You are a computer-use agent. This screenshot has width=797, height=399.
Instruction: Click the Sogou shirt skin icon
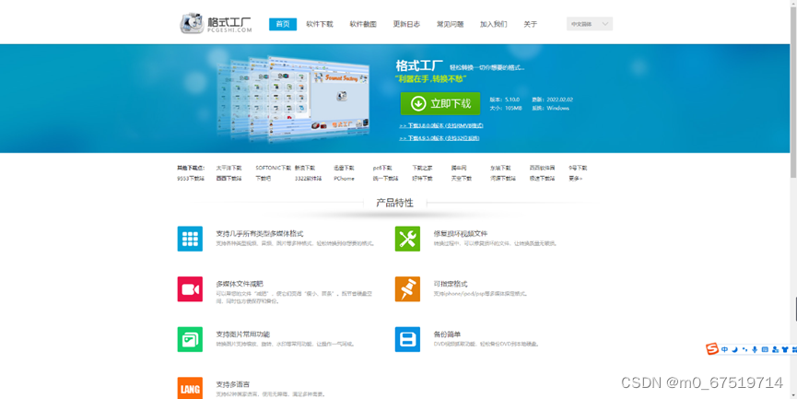[x=785, y=349]
